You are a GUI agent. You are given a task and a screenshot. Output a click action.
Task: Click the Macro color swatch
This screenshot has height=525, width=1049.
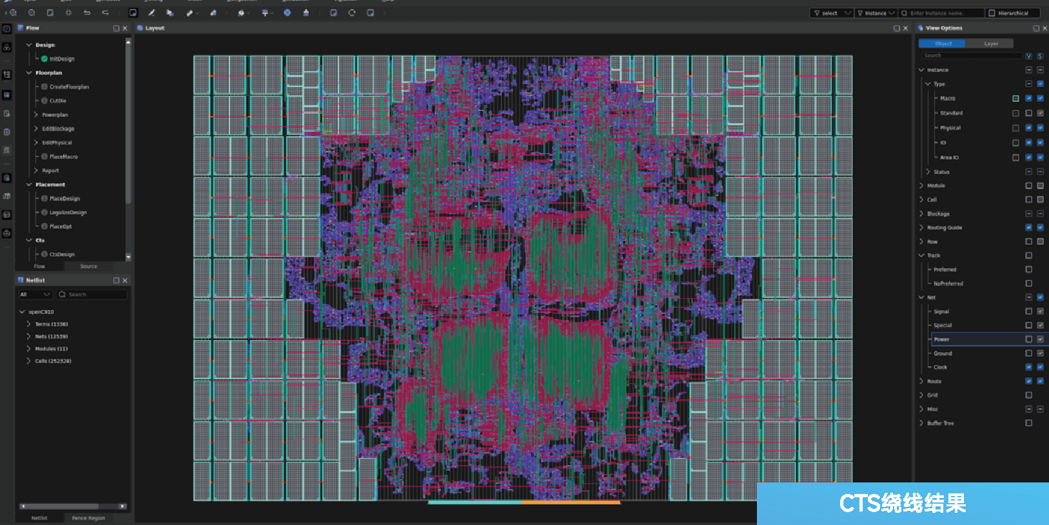[1015, 99]
